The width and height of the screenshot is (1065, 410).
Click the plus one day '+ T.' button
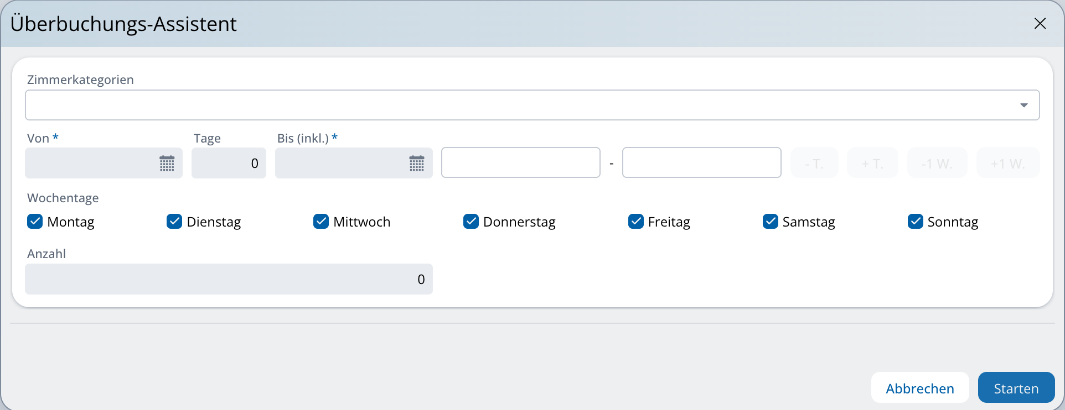(x=872, y=164)
